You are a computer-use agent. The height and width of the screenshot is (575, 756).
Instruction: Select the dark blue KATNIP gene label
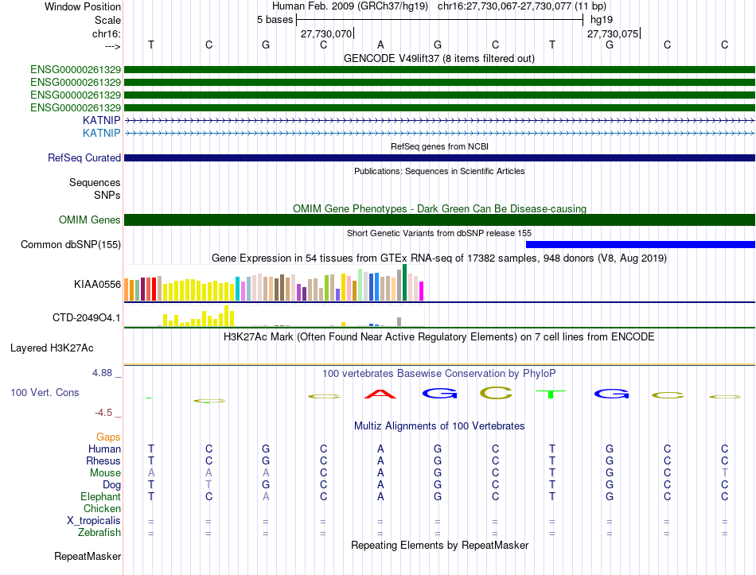[x=102, y=121]
